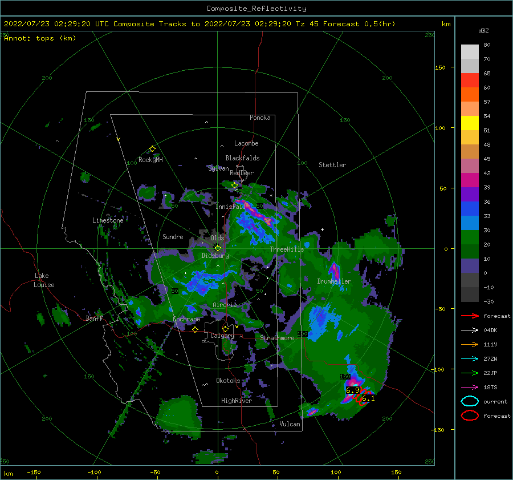The width and height of the screenshot is (513, 480).
Task: Click the 111V legend text
Action: pyautogui.click(x=490, y=344)
